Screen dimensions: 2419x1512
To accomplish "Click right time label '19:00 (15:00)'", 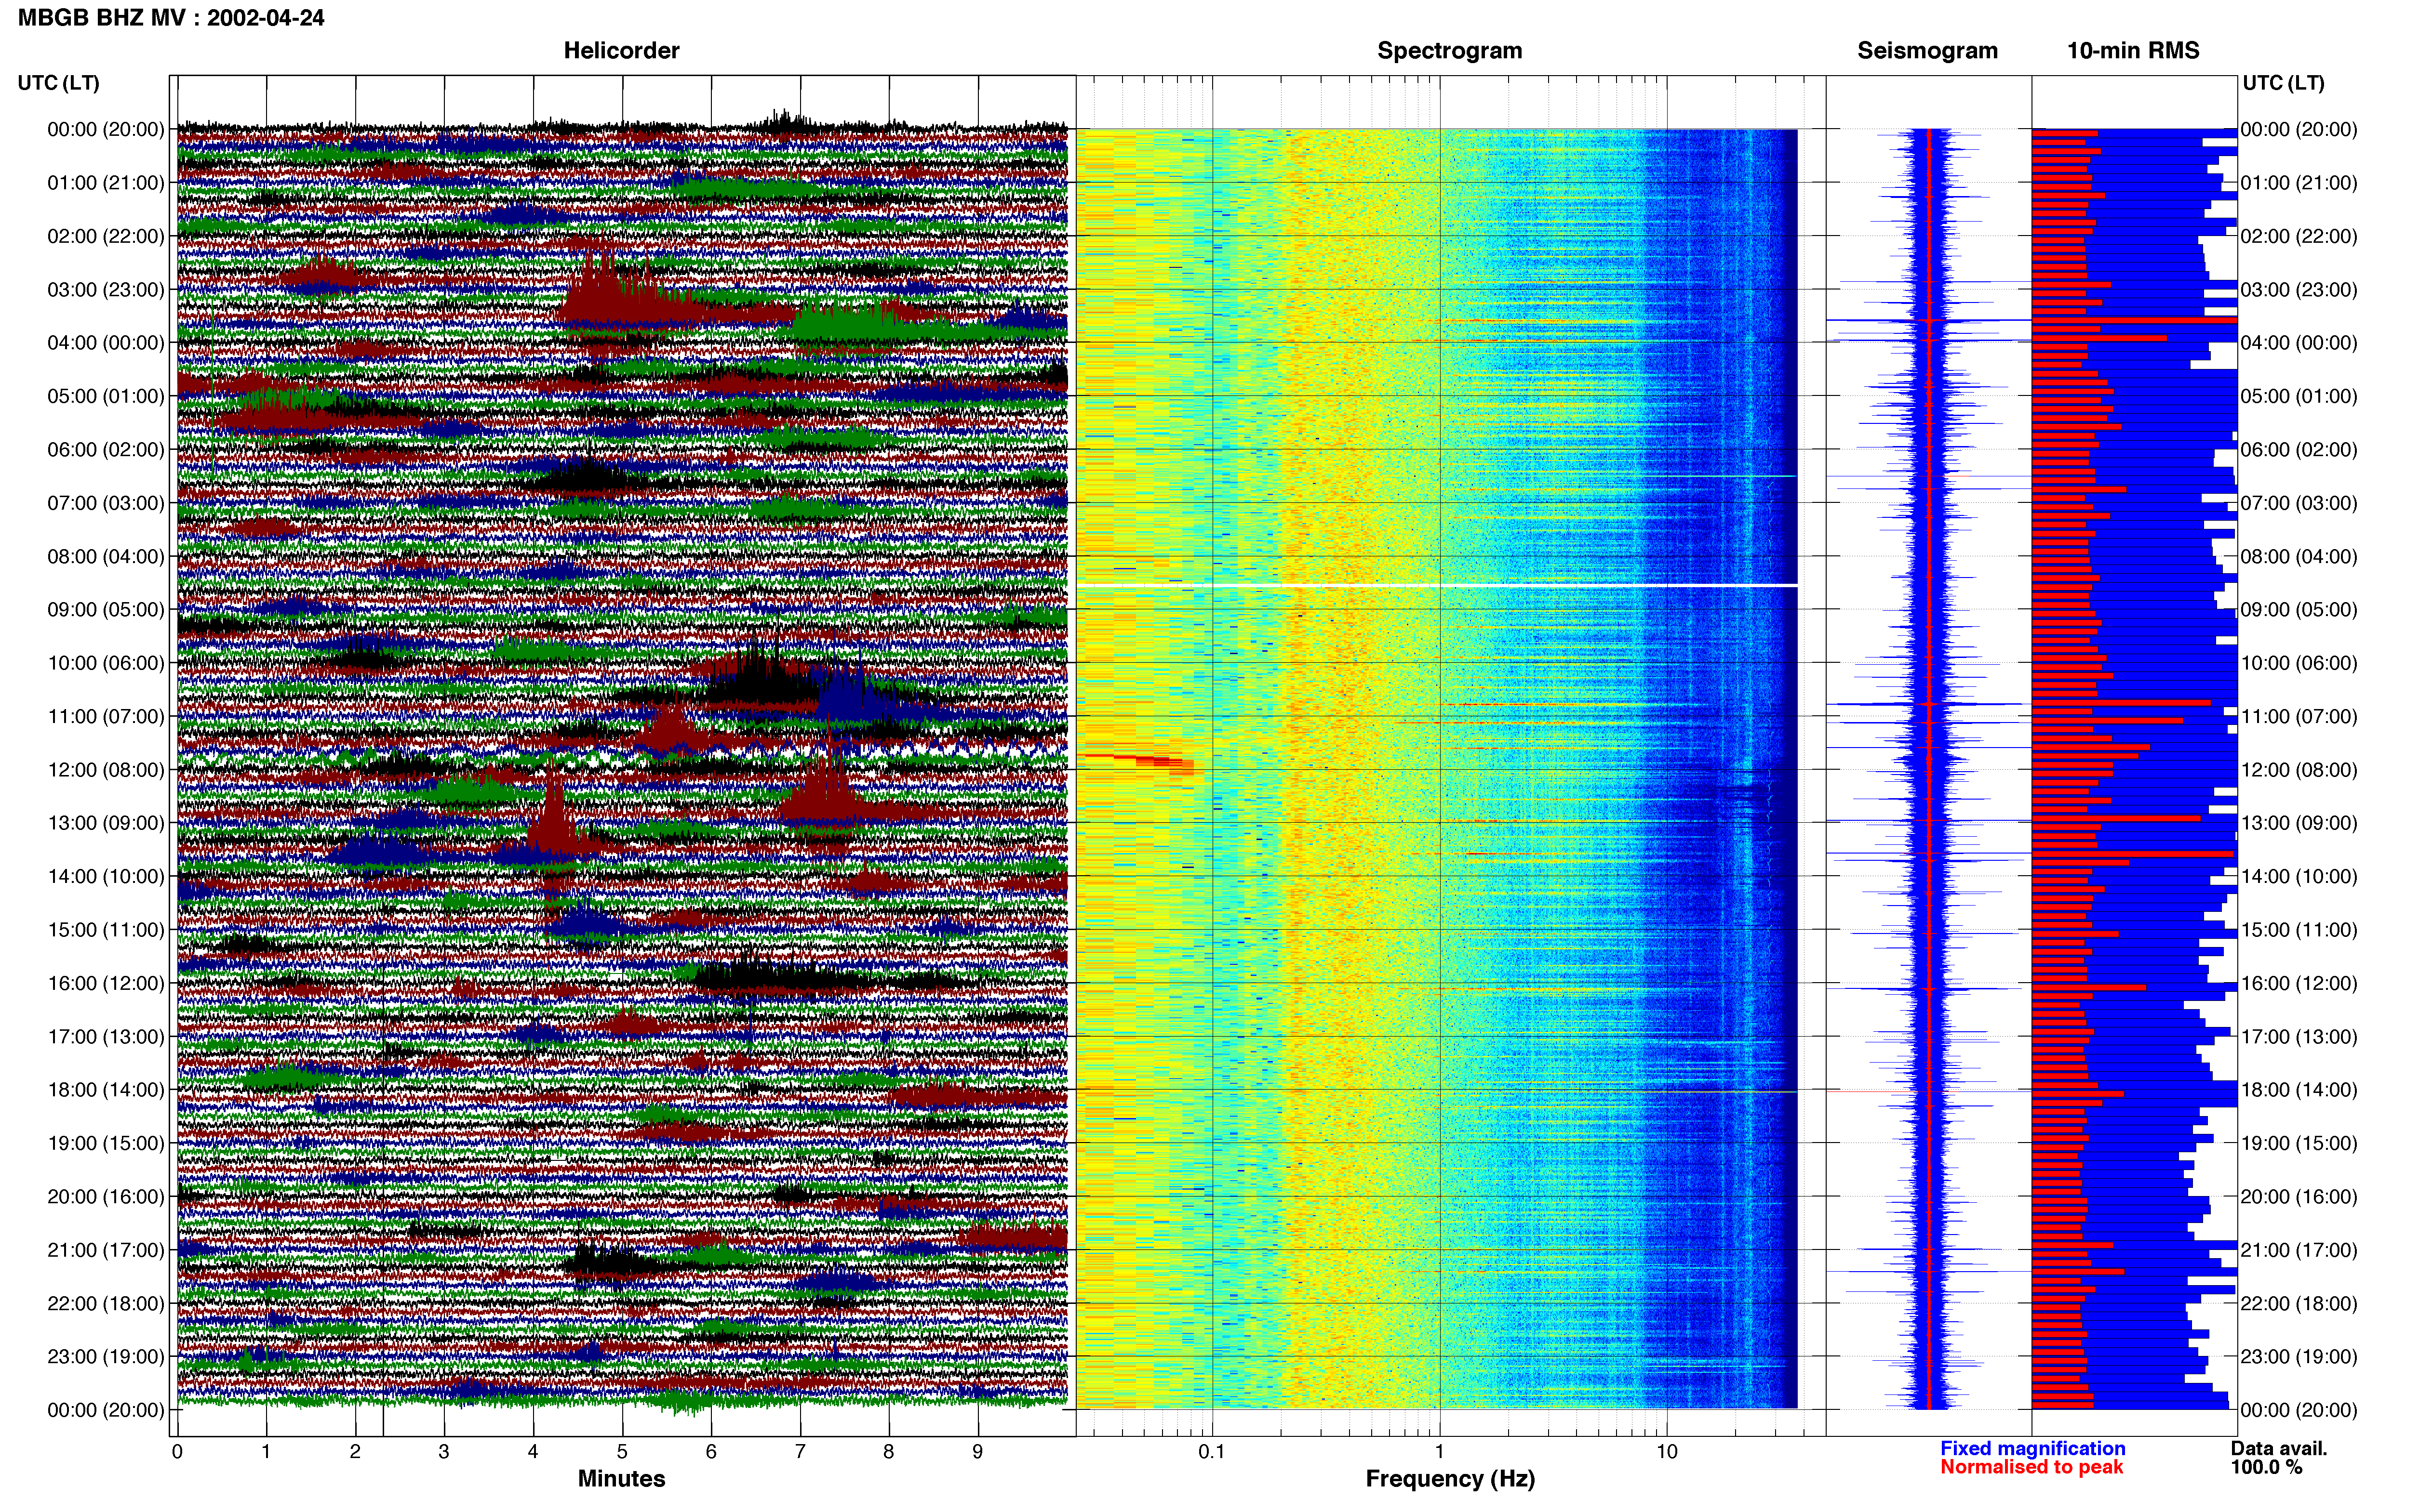I will pos(2299,1143).
